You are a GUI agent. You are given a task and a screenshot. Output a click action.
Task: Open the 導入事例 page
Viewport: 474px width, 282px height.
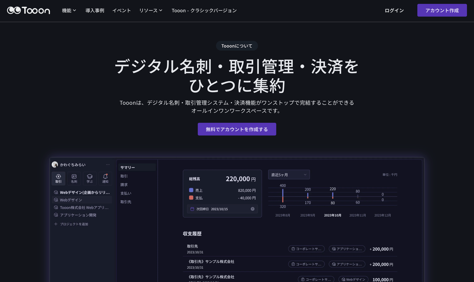[95, 10]
